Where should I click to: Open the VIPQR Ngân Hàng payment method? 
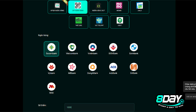[x=57, y=7]
